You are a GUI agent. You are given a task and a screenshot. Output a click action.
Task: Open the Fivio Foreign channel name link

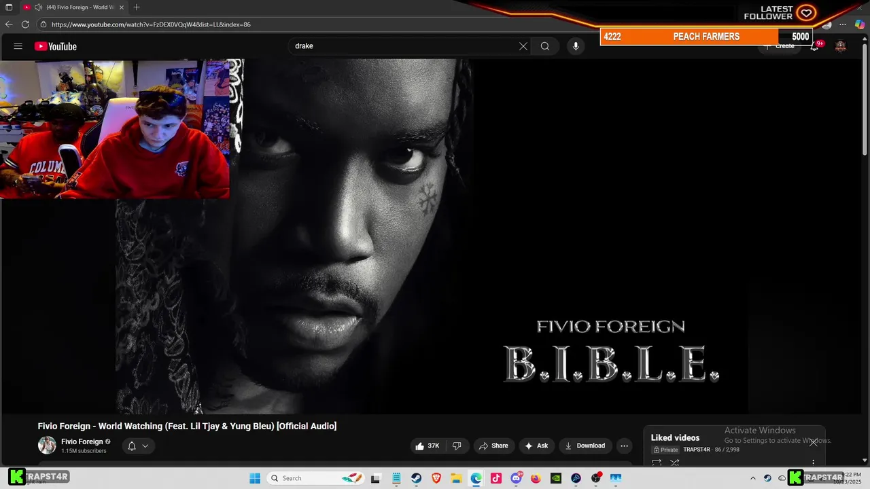coord(82,441)
